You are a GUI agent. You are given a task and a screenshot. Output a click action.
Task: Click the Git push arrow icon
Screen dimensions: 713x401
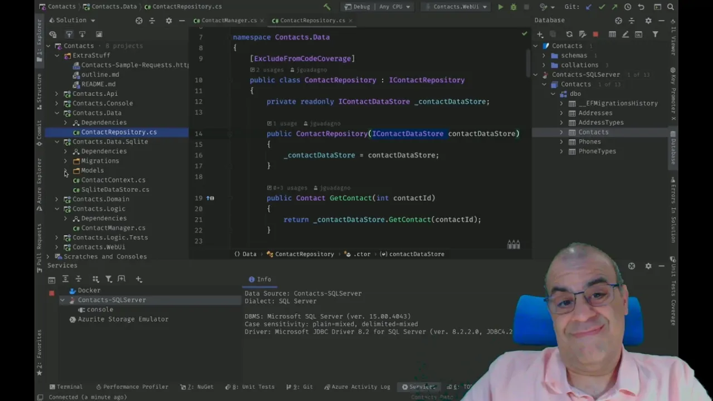[614, 7]
